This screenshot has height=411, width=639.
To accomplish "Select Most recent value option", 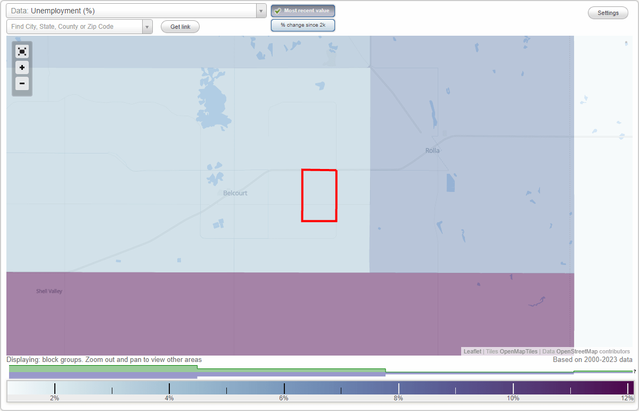I will click(303, 11).
